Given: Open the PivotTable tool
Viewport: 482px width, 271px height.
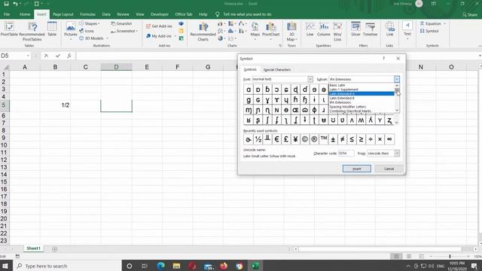Looking at the screenshot, I should pos(9,29).
